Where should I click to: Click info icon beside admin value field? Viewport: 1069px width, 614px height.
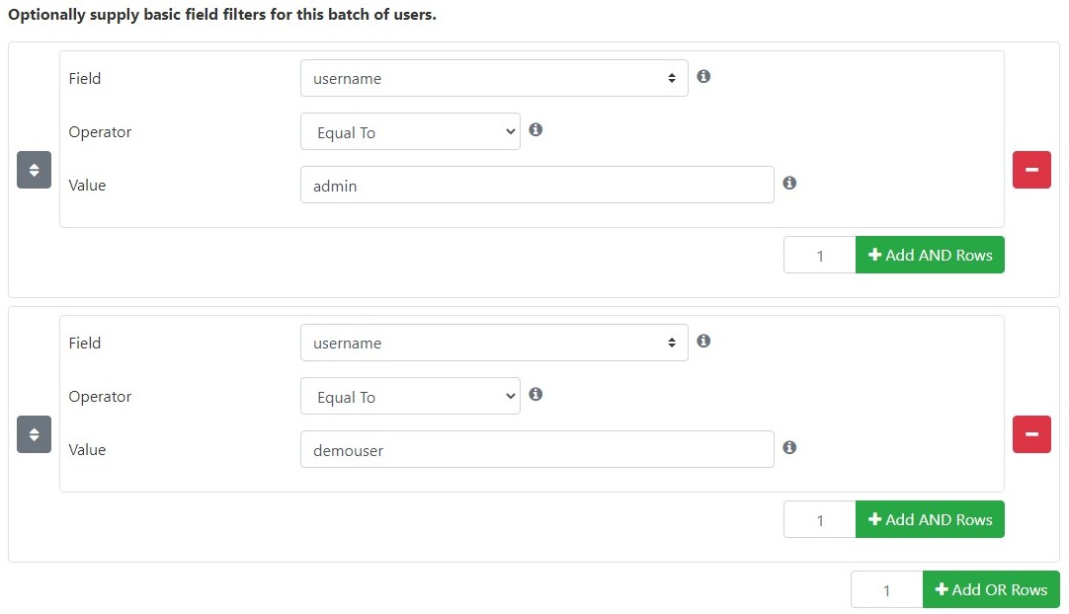(x=789, y=183)
